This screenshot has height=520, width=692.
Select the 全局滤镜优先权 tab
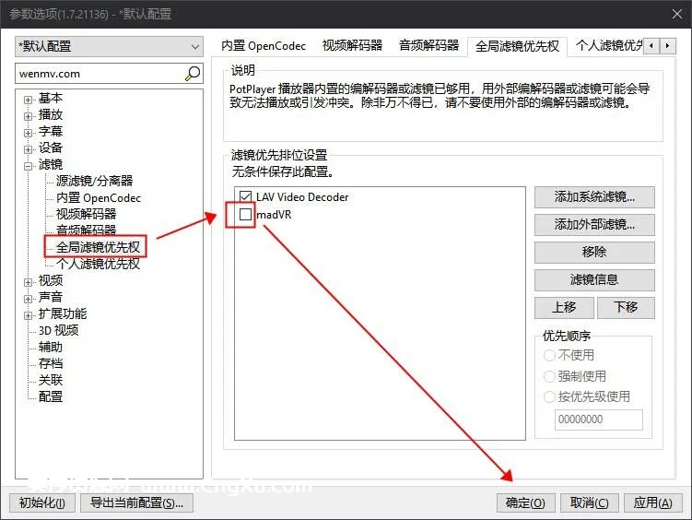(x=517, y=46)
